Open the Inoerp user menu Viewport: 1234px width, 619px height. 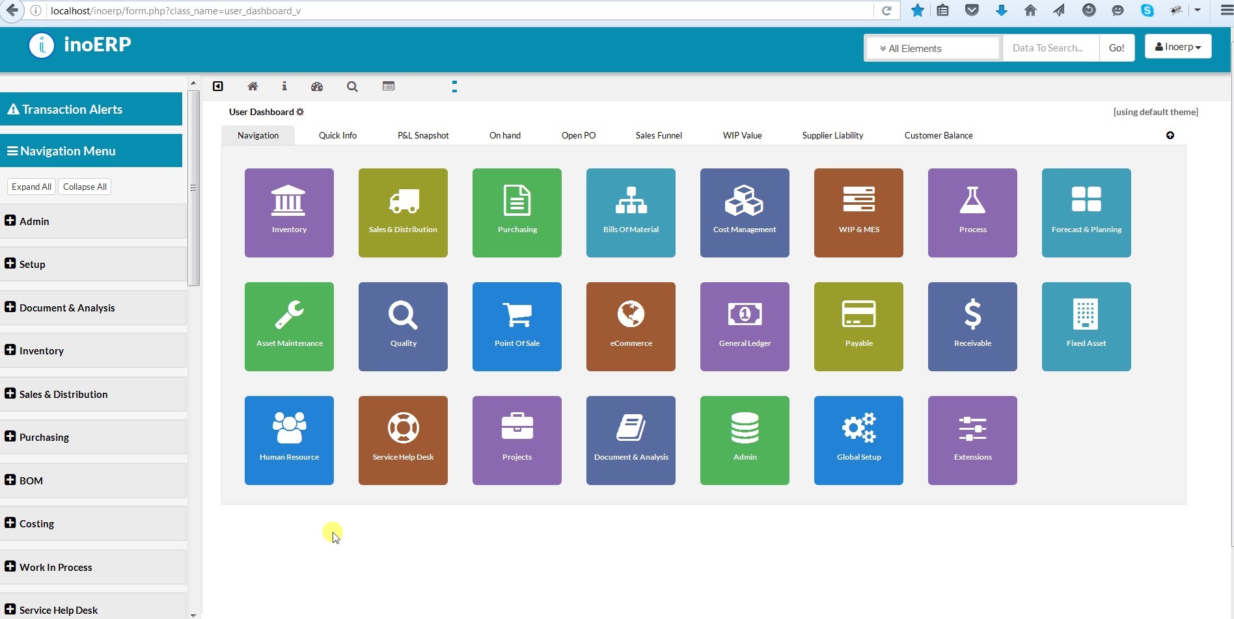tap(1177, 47)
